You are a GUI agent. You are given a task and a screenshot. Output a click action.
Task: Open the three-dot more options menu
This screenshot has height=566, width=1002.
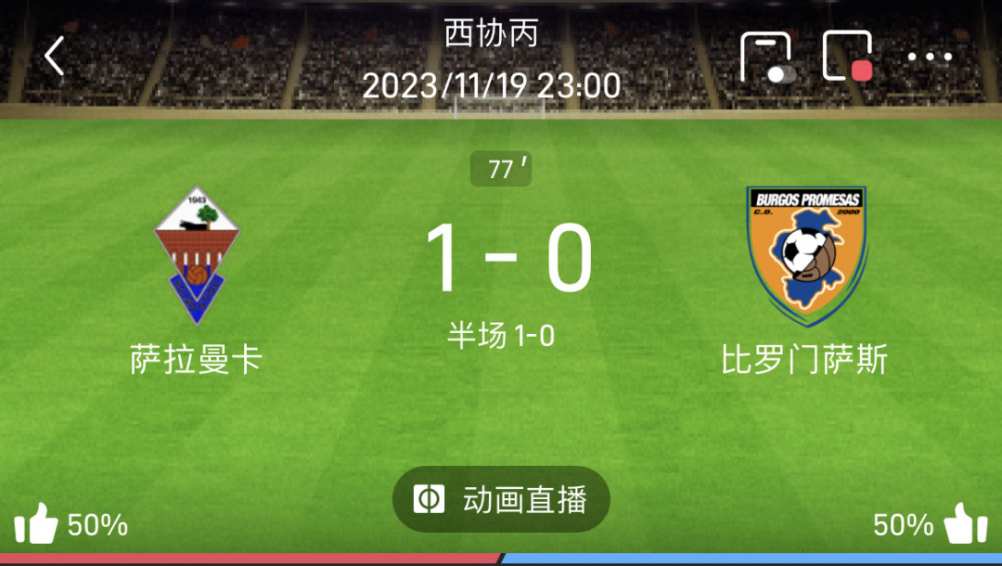[x=930, y=57]
